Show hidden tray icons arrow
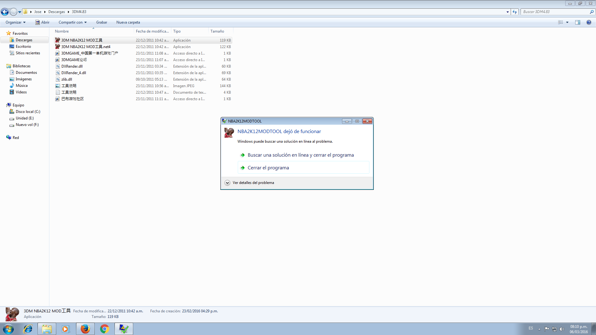The image size is (596, 335). coord(539,329)
